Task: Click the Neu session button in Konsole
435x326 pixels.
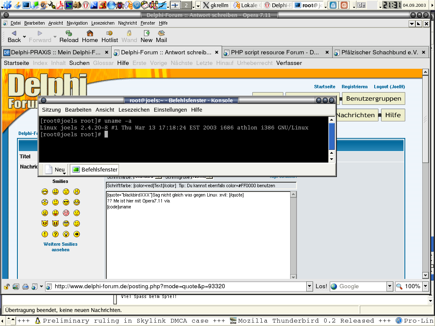Action: [56, 169]
